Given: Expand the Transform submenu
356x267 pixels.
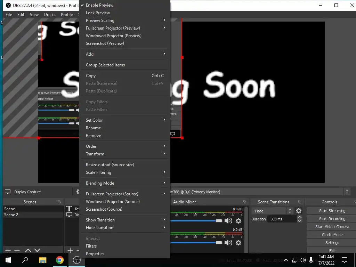Looking at the screenshot, I should point(125,154).
